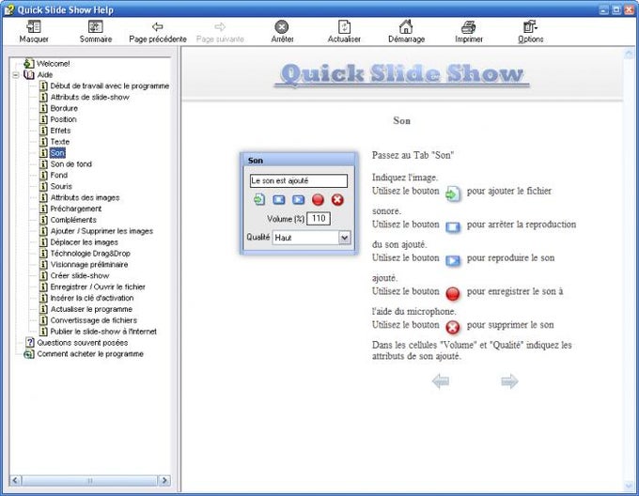
Task: Open Déplacer les images topic
Action: click(84, 241)
